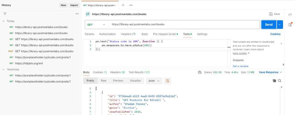
Task: Open the Pre-request Script tab
Action: 165,34
